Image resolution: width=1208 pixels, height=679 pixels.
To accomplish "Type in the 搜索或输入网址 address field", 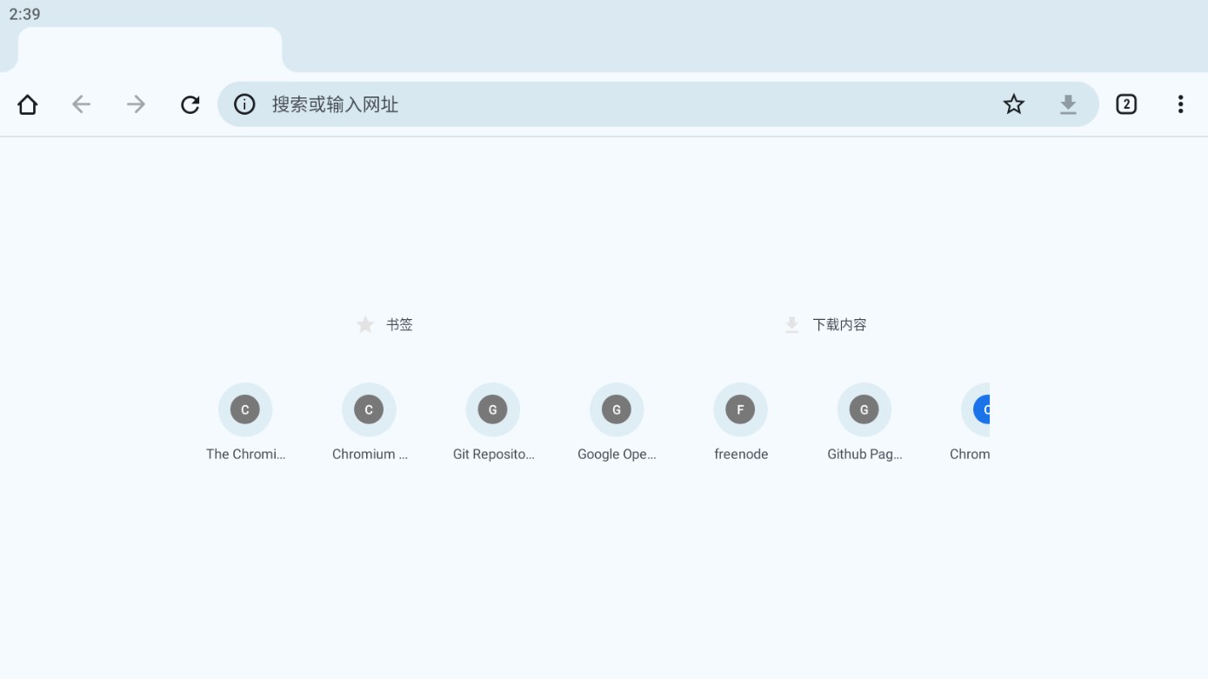I will click(609, 104).
